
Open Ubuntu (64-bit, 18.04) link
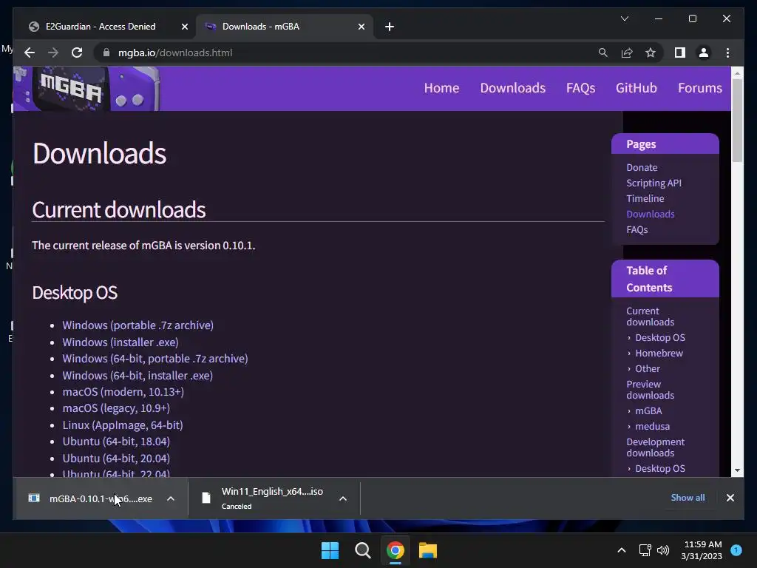point(116,442)
